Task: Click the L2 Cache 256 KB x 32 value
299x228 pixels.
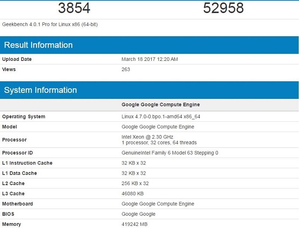Action: (135, 183)
